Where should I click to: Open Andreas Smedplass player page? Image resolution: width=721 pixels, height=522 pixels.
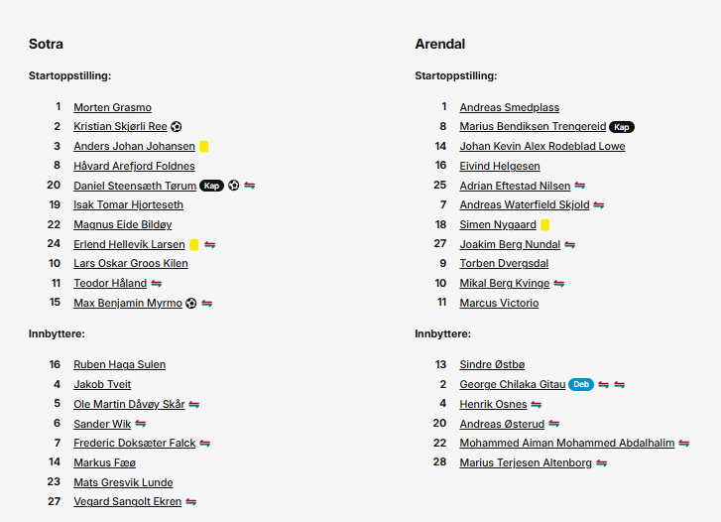pos(510,107)
